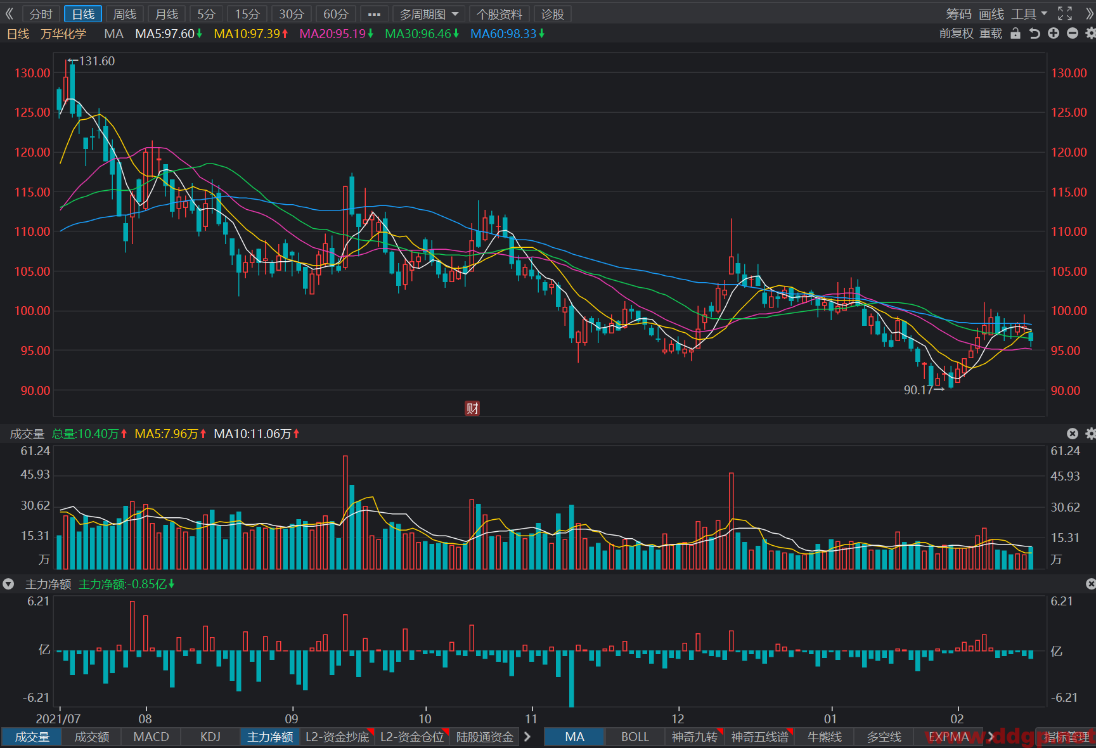Screen dimensions: 1096x748
Task: Click MA10:97.39 yellow legend label
Action: (251, 34)
